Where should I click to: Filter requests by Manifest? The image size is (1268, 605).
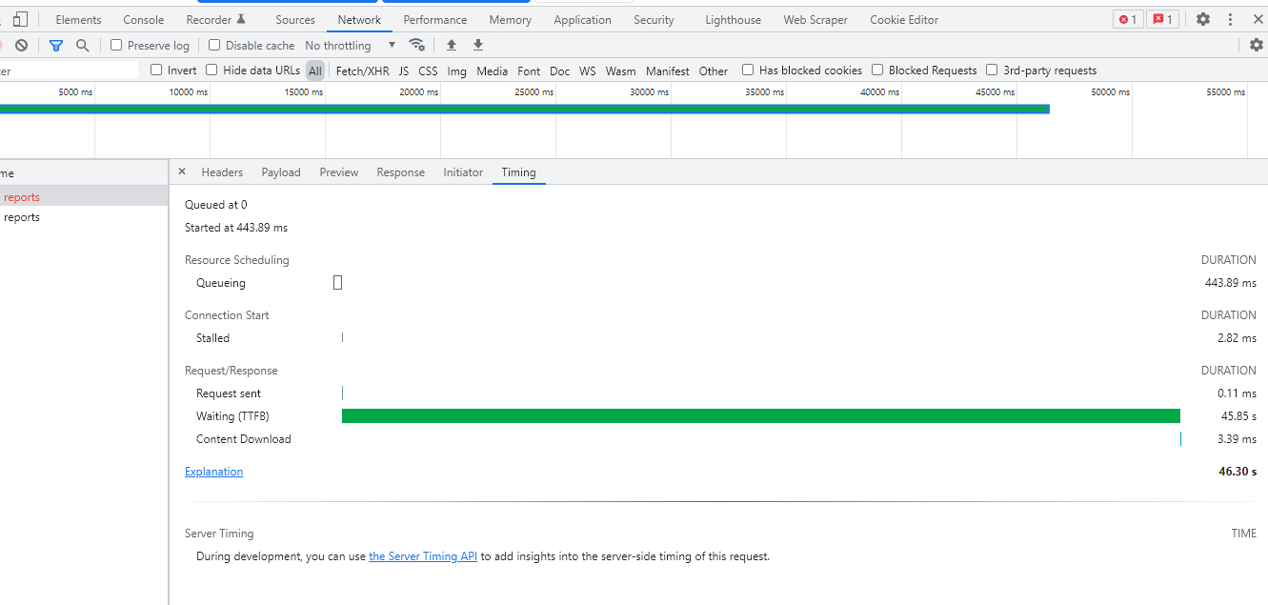coord(668,71)
